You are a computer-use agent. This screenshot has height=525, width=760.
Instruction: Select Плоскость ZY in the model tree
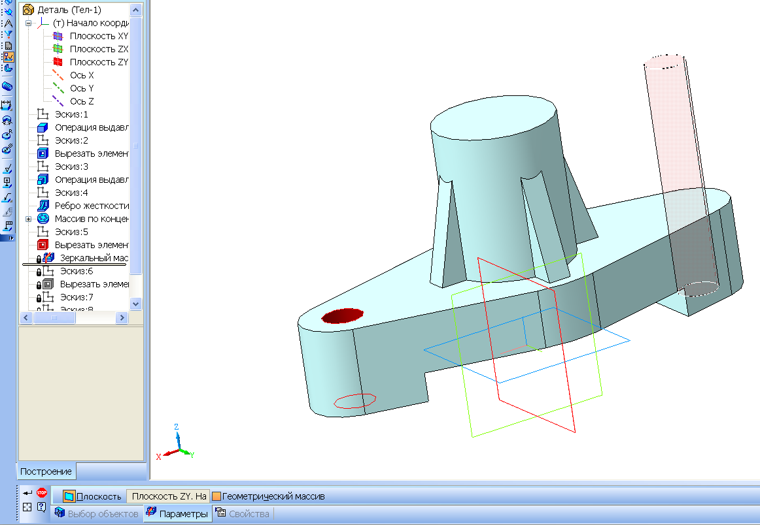99,62
